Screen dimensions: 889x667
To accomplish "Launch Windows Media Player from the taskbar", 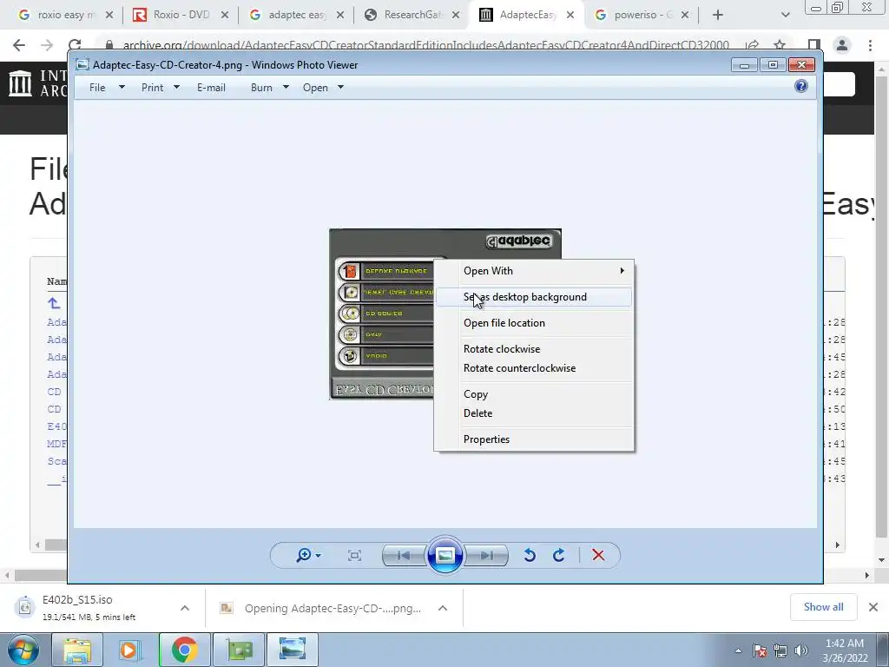I will 129,650.
